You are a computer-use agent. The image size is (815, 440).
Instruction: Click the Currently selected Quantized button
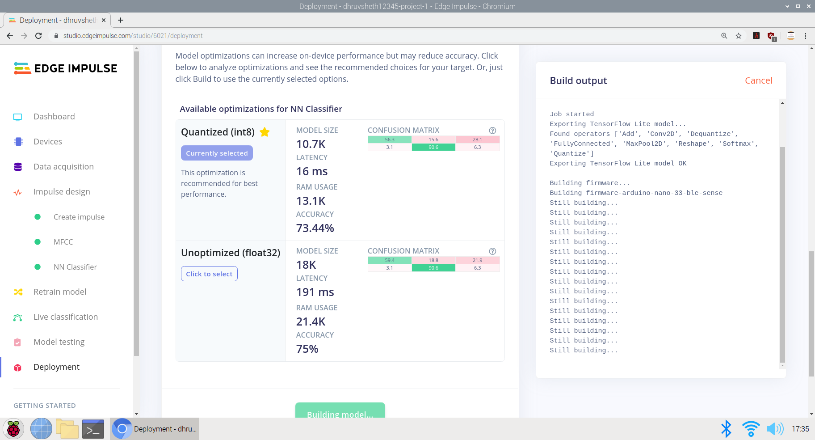click(217, 153)
